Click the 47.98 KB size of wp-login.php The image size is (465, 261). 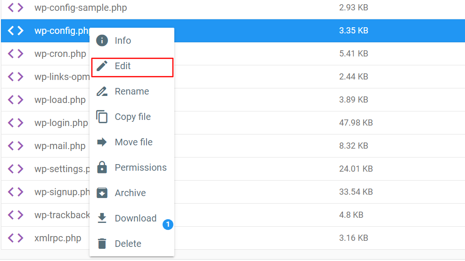coord(356,123)
